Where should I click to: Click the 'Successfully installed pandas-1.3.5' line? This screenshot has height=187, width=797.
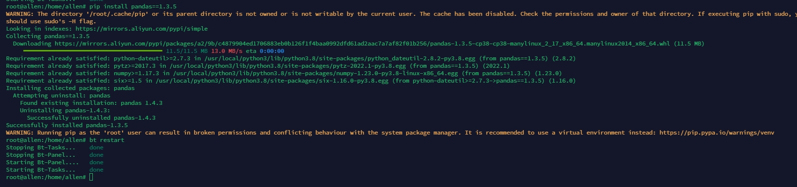coord(67,125)
